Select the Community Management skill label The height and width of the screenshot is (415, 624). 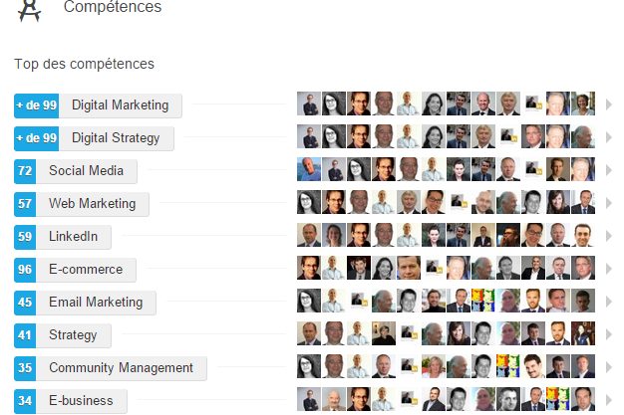121,368
